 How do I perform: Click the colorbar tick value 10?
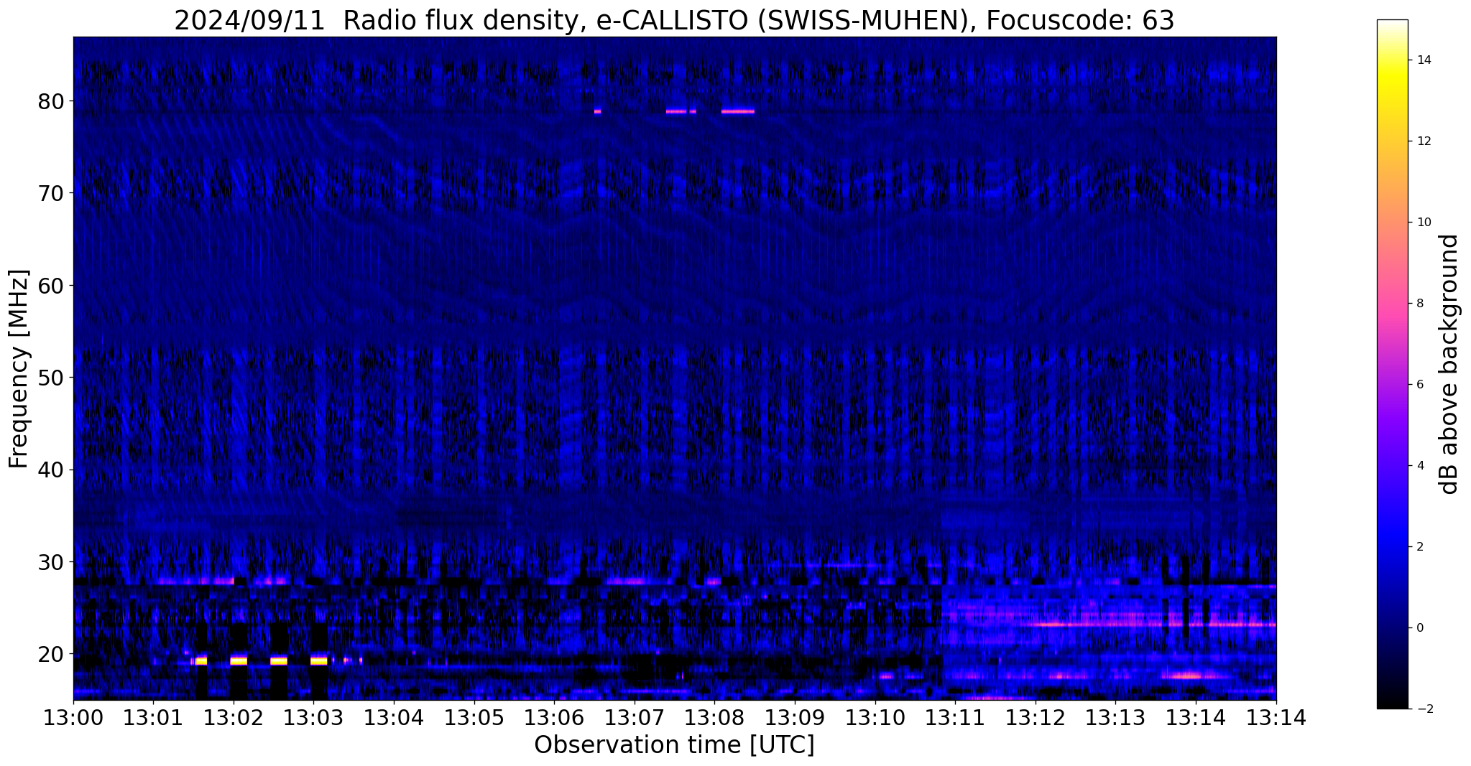click(1423, 223)
